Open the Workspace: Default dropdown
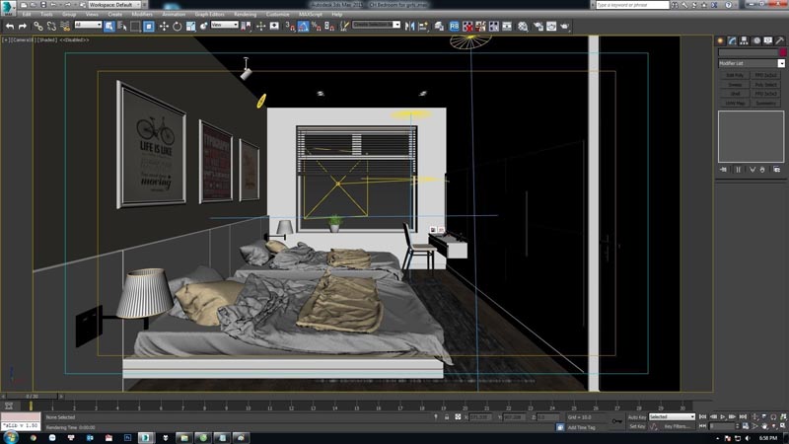The image size is (789, 444). pos(116,5)
